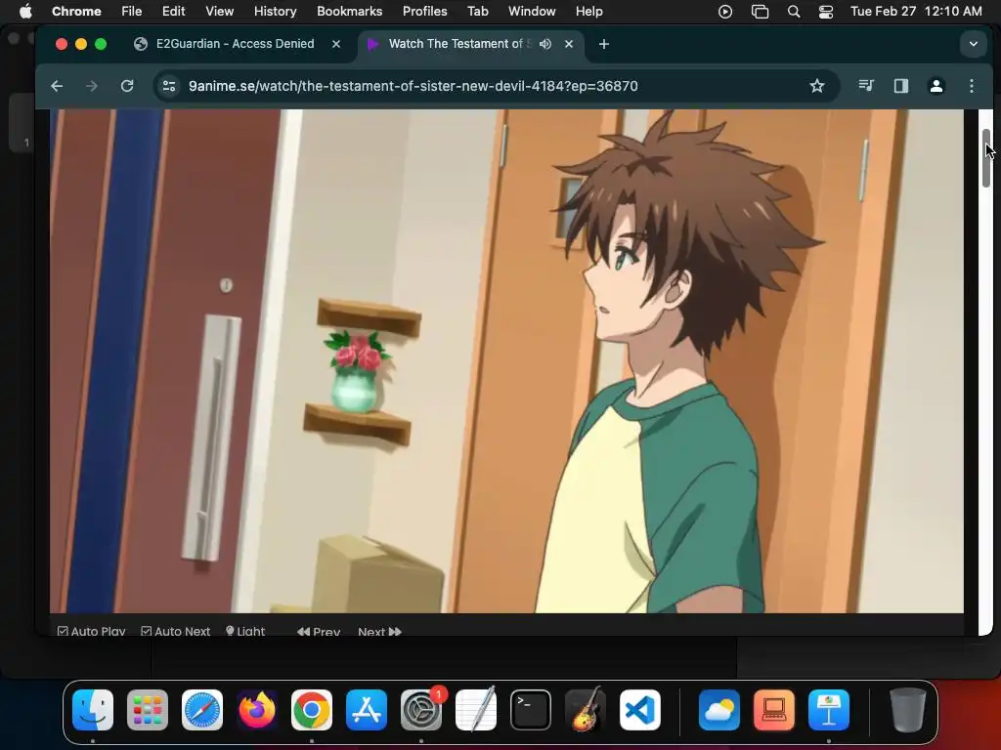The width and height of the screenshot is (1001, 750).
Task: Open the Edit menu
Action: tap(173, 11)
